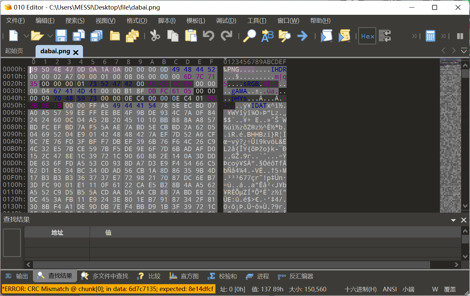Viewport: 470px width, 296px height.
Task: Switch to the 输出 tab
Action: click(x=17, y=276)
